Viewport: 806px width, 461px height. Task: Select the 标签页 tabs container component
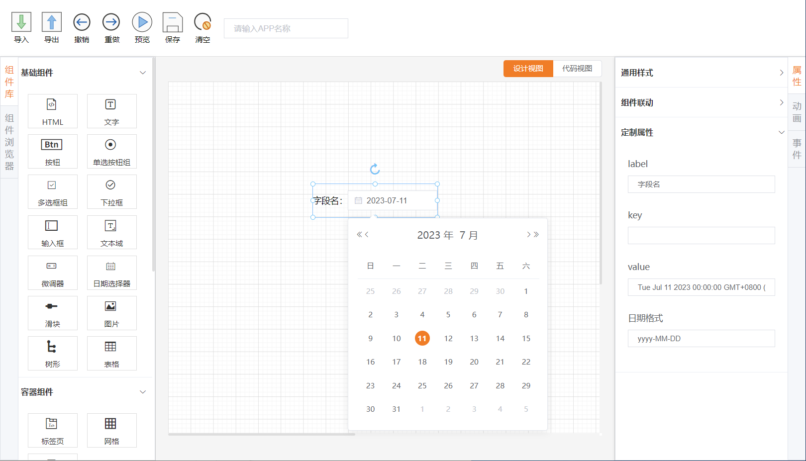53,430
